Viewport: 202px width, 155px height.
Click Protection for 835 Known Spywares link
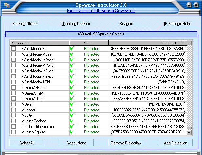(101, 11)
